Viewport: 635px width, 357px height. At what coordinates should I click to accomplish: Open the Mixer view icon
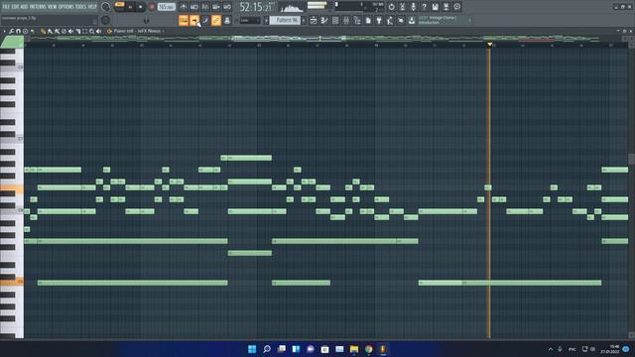(x=346, y=20)
